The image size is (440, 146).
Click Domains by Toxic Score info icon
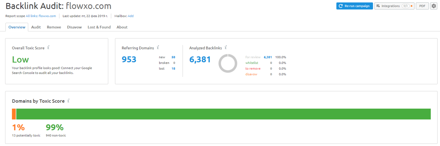click(68, 101)
